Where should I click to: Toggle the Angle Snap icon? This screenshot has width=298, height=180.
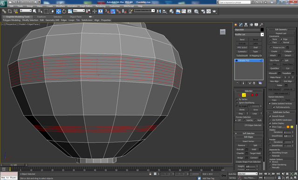113,11
